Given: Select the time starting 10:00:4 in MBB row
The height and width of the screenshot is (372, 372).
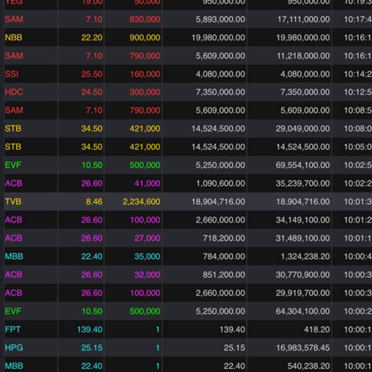Looking at the screenshot, I should coord(358,256).
